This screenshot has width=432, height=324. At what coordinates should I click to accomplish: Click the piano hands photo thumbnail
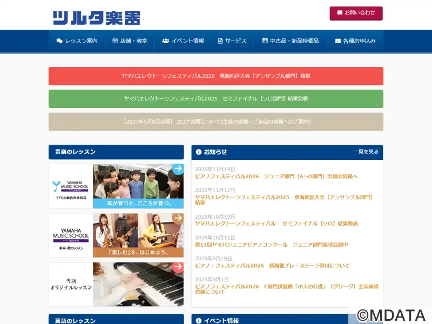click(138, 285)
